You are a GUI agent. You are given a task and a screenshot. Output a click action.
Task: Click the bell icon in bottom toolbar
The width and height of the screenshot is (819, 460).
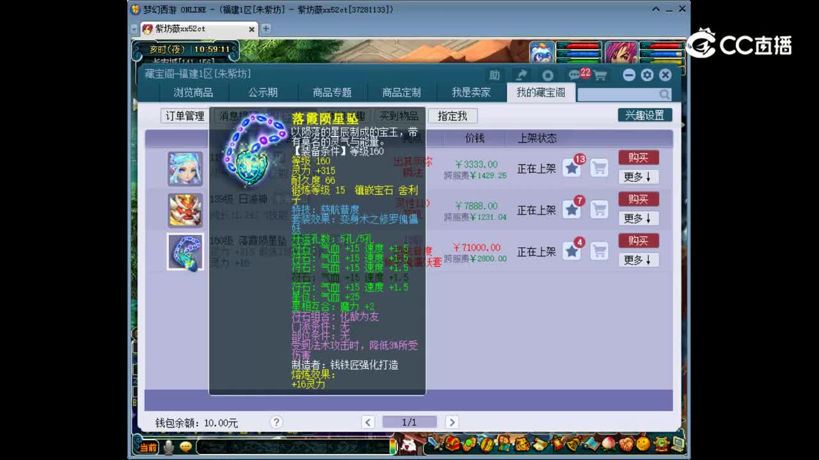pyautogui.click(x=574, y=443)
